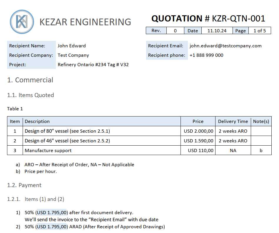
Task: Click the NA delivery time cell
Action: point(233,151)
